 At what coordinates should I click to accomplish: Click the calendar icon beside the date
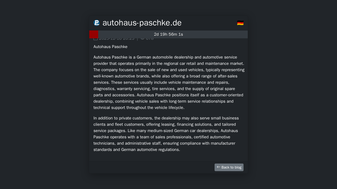(96, 39)
